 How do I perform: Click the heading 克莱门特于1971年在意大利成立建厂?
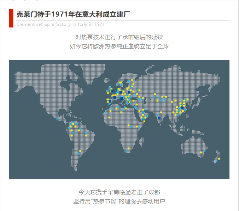coord(73,14)
